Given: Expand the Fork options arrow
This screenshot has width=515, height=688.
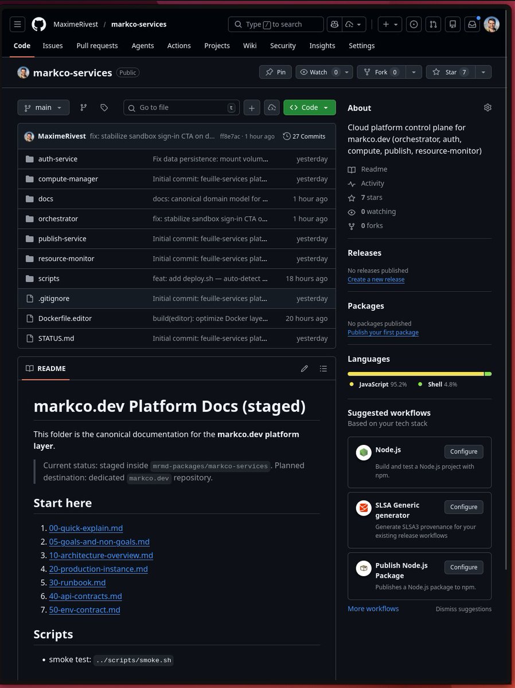Looking at the screenshot, I should (414, 72).
